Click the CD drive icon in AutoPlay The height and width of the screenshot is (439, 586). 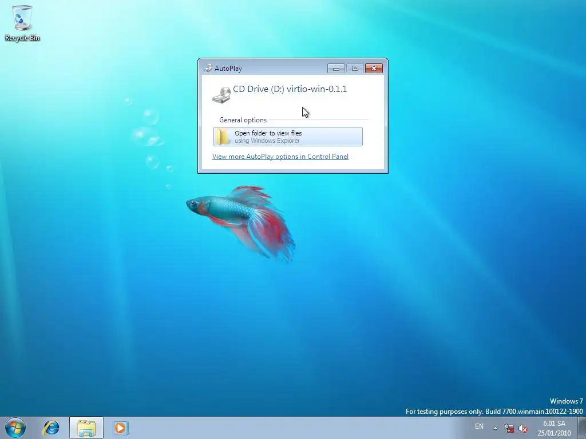click(x=221, y=95)
